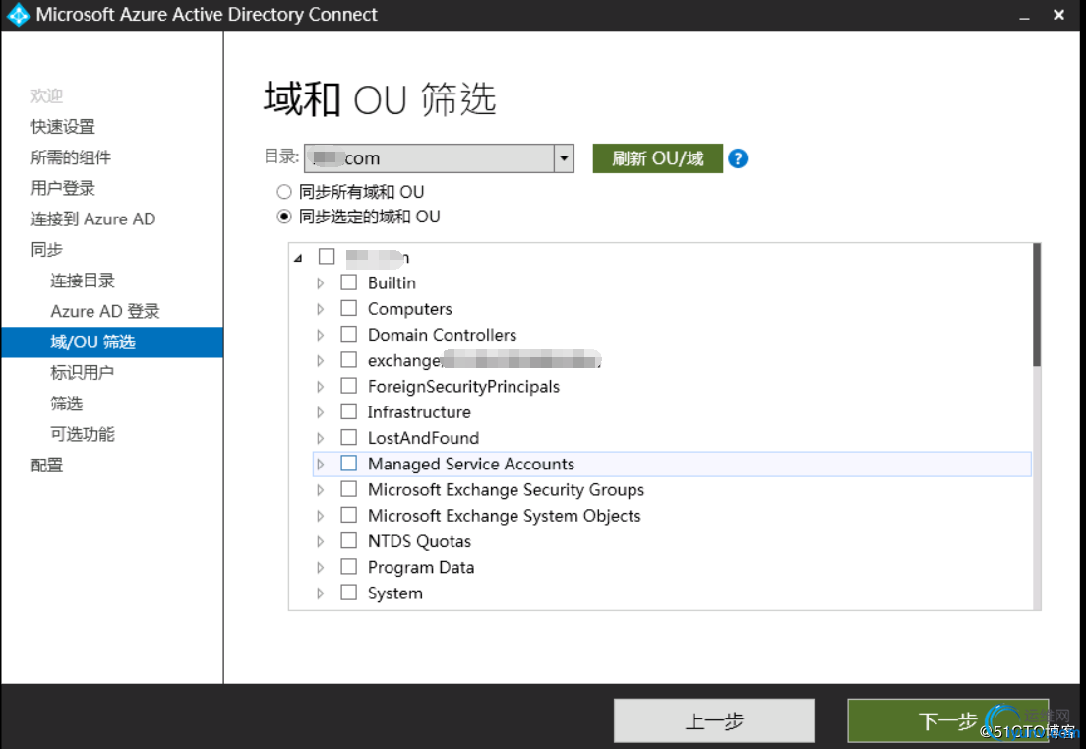The image size is (1086, 749).
Task: Open 连接到 Azure AD sidebar step
Action: coord(92,218)
